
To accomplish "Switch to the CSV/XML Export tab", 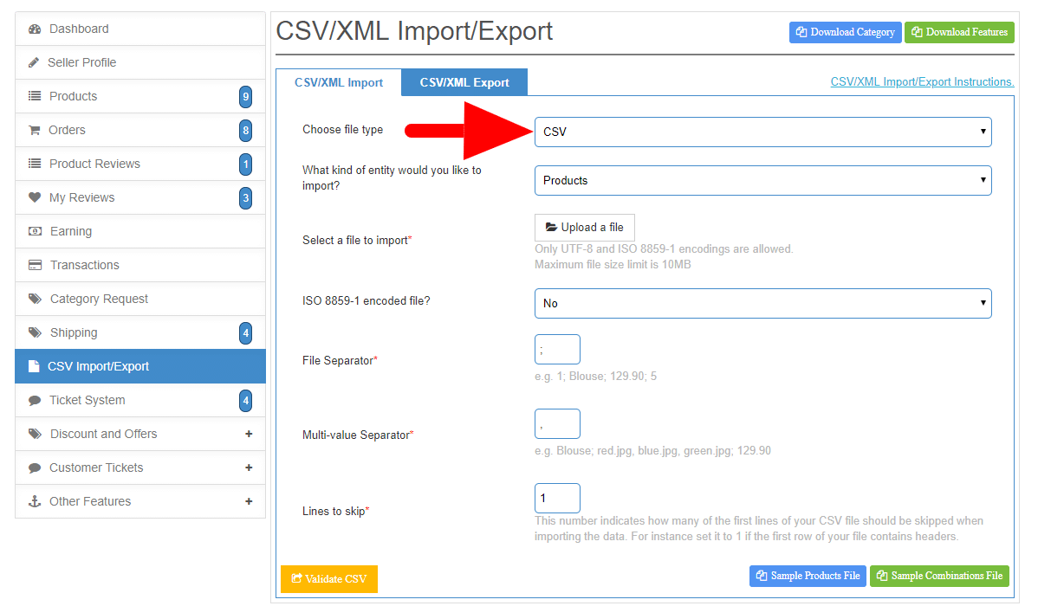I will tap(464, 83).
